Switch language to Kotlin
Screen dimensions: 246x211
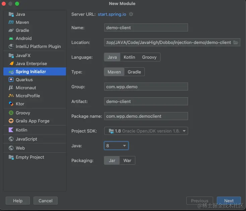129,57
